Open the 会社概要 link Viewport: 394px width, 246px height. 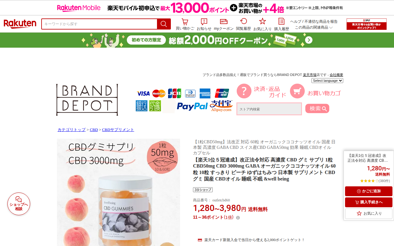tap(336, 75)
